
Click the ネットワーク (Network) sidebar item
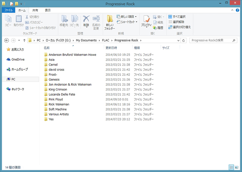[x=17, y=89]
